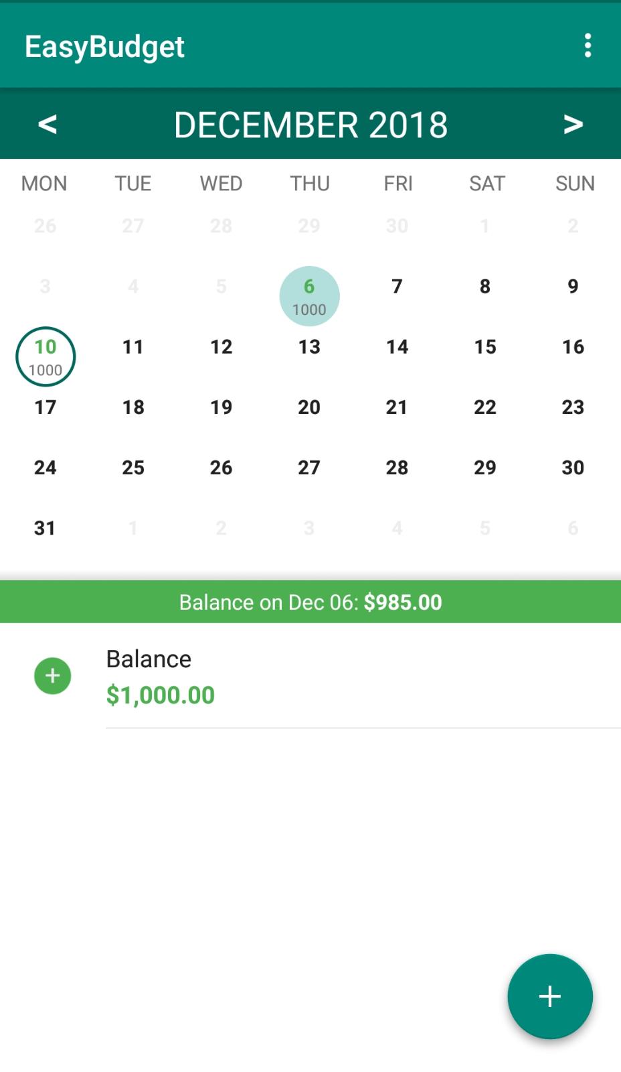
Task: Pick December 17 date cell
Action: tap(45, 407)
